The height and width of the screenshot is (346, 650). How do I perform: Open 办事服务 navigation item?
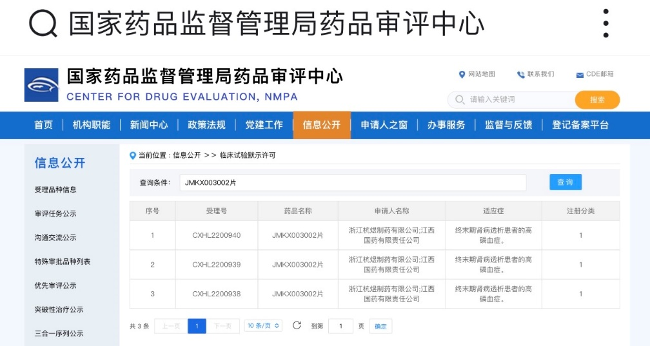pyautogui.click(x=446, y=125)
